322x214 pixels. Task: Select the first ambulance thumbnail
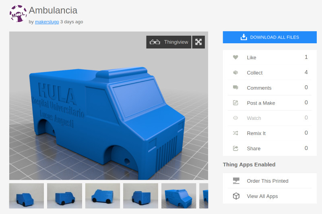pyautogui.click(x=27, y=196)
